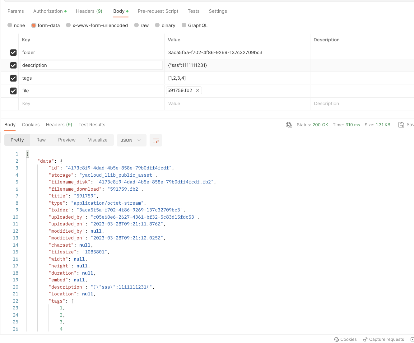Uncheck the file form-data row

click(13, 91)
